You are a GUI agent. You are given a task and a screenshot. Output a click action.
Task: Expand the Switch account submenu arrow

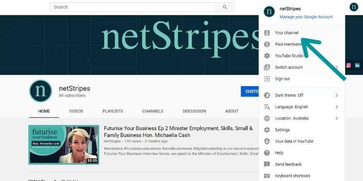[x=337, y=67]
